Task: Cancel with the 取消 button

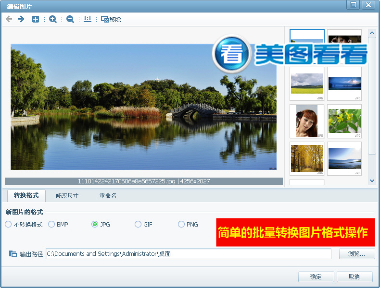Action: (355, 276)
